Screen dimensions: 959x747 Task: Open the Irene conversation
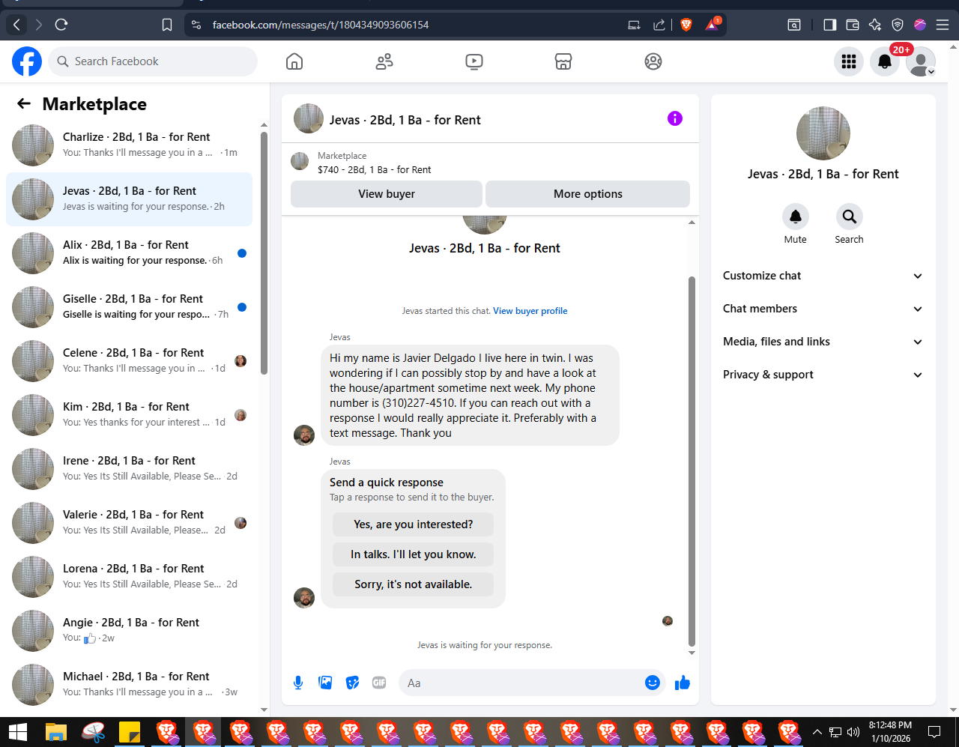(x=129, y=469)
